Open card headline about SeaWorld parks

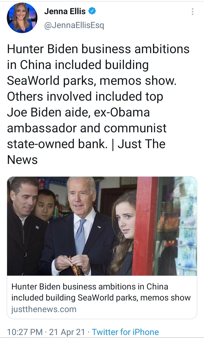(101, 292)
